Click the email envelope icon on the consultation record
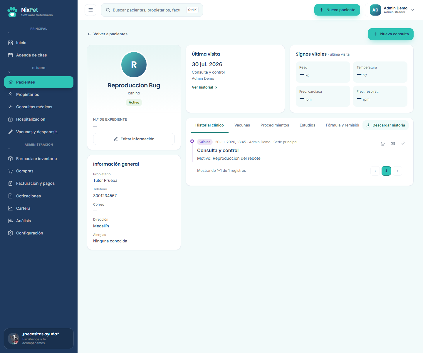 point(393,144)
